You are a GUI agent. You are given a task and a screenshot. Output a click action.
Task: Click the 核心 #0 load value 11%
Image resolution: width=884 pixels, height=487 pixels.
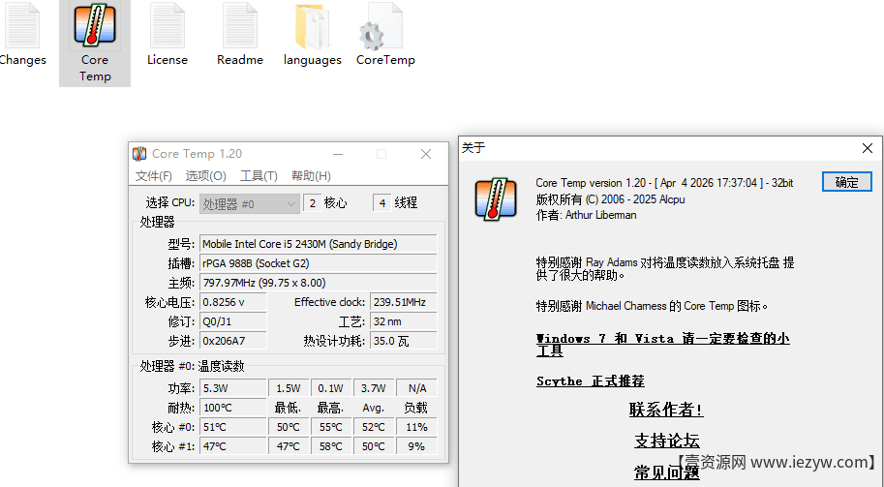pyautogui.click(x=416, y=427)
